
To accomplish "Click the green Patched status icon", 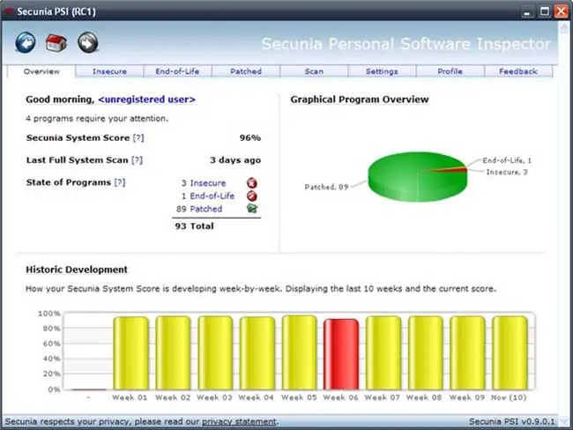I will point(252,209).
